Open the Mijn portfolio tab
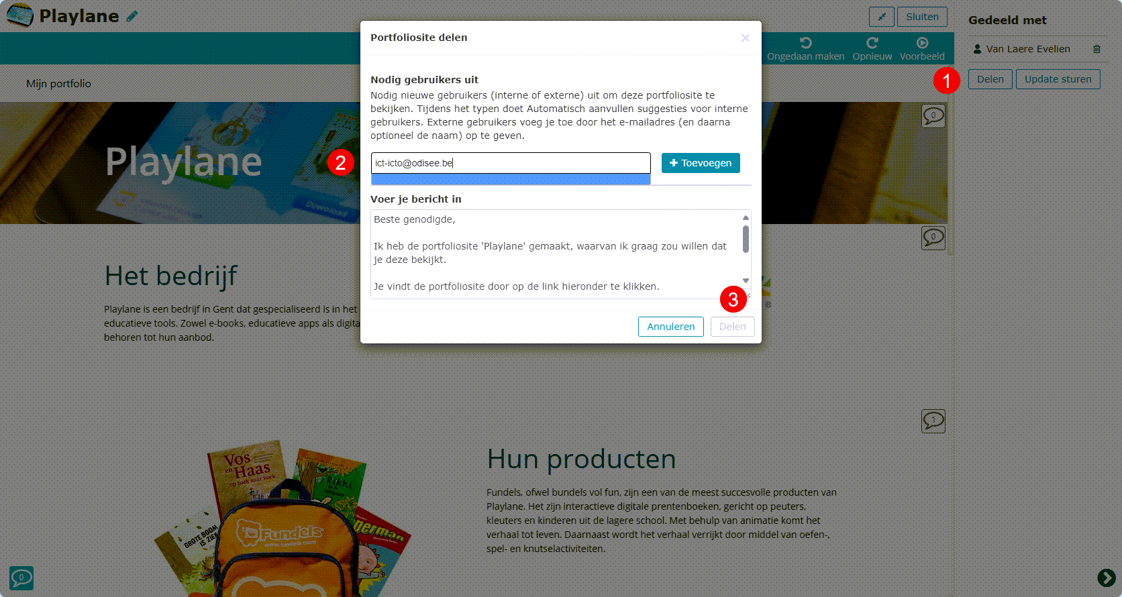The width and height of the screenshot is (1122, 597). tap(58, 84)
